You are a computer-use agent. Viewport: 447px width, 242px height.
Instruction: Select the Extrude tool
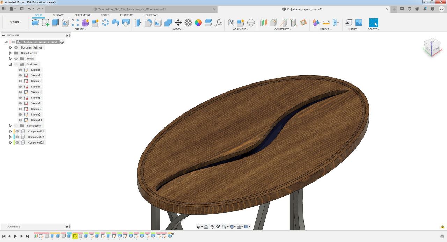click(x=55, y=23)
